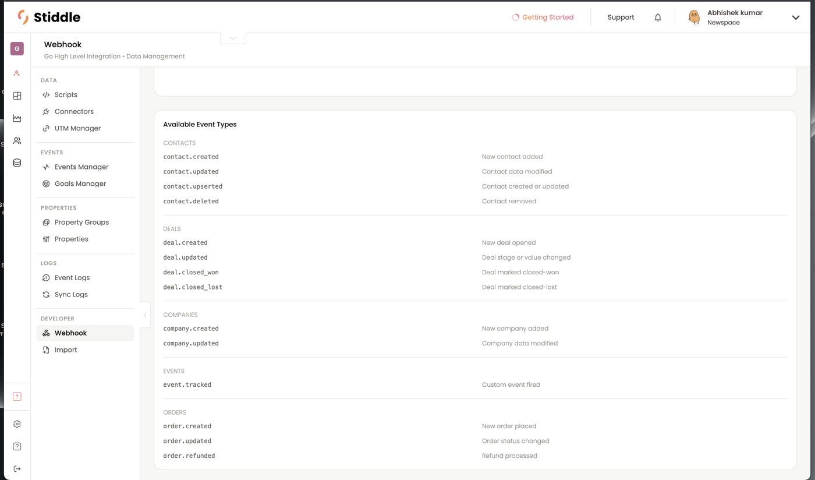Image resolution: width=815 pixels, height=480 pixels.
Task: Click the 'Go High Level Integration' breadcrumb text
Action: point(82,57)
